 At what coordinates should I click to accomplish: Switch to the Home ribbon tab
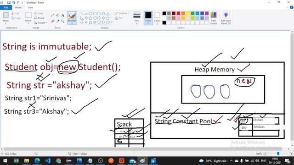(18, 7)
